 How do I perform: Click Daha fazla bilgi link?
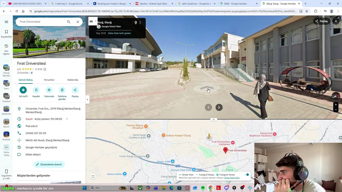pos(232,178)
